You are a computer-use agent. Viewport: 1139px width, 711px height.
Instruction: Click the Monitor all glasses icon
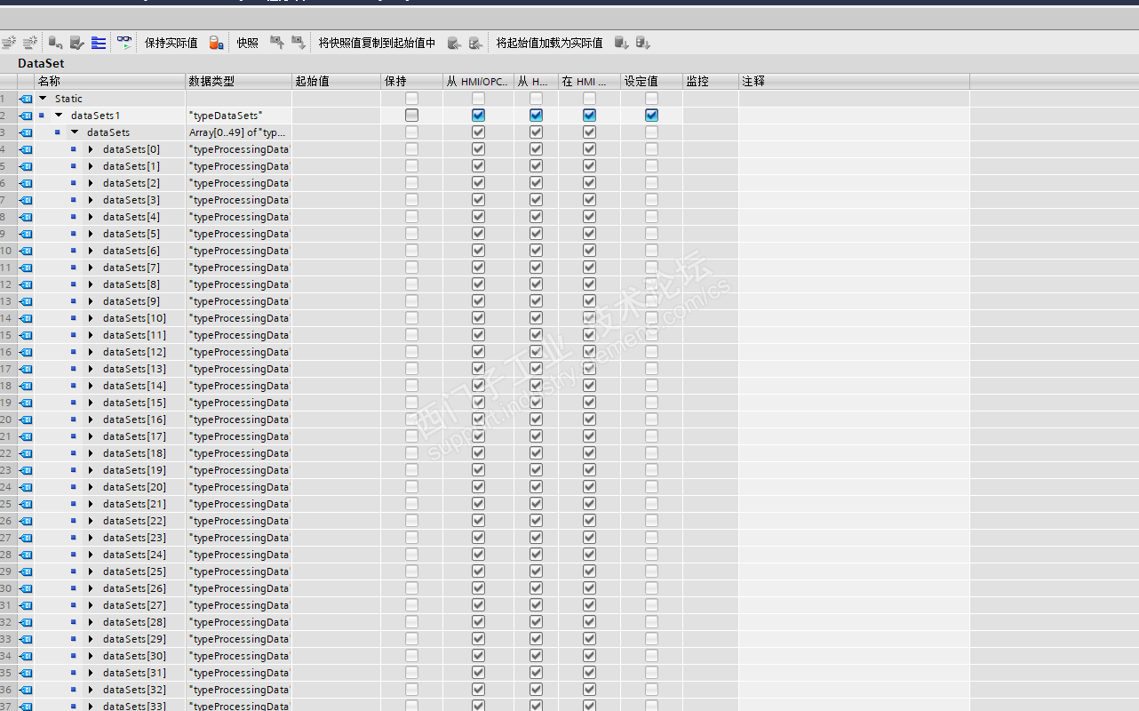point(124,42)
